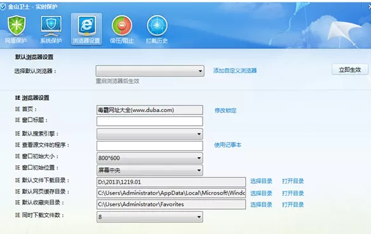Click 选择目录 for the favorites directory

point(261,204)
